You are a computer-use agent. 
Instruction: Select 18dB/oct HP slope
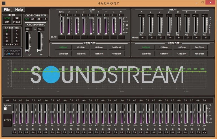pos(182,47)
